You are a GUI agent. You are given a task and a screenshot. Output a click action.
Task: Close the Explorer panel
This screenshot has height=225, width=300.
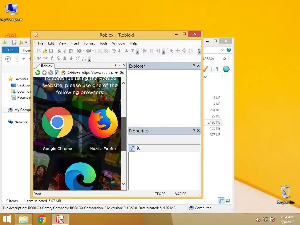click(198, 66)
